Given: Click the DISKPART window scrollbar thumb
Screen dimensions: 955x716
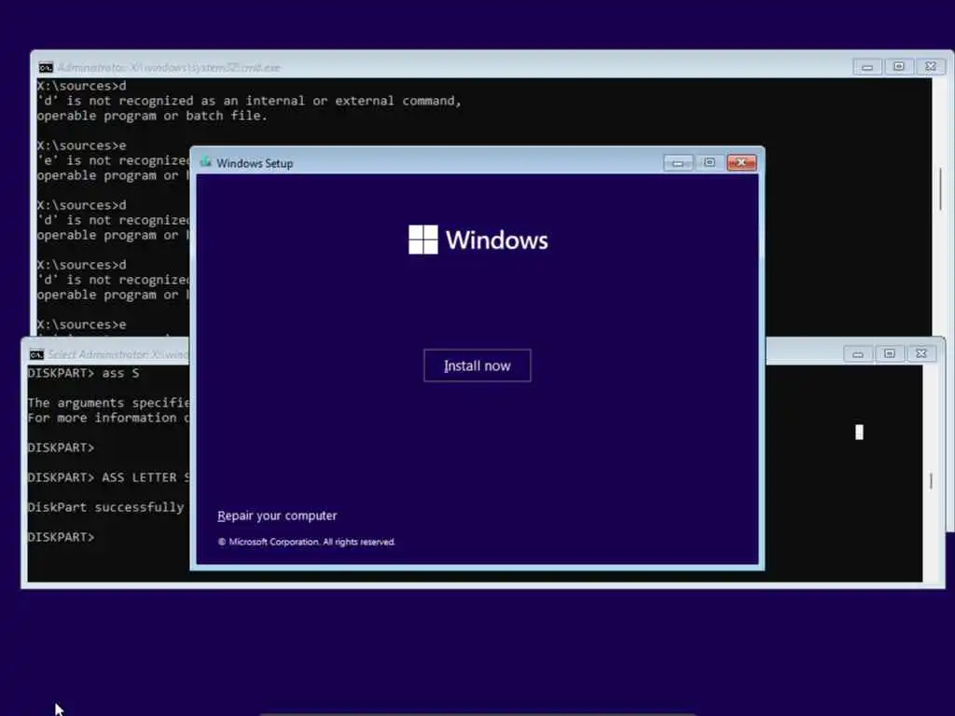Looking at the screenshot, I should click(x=931, y=481).
